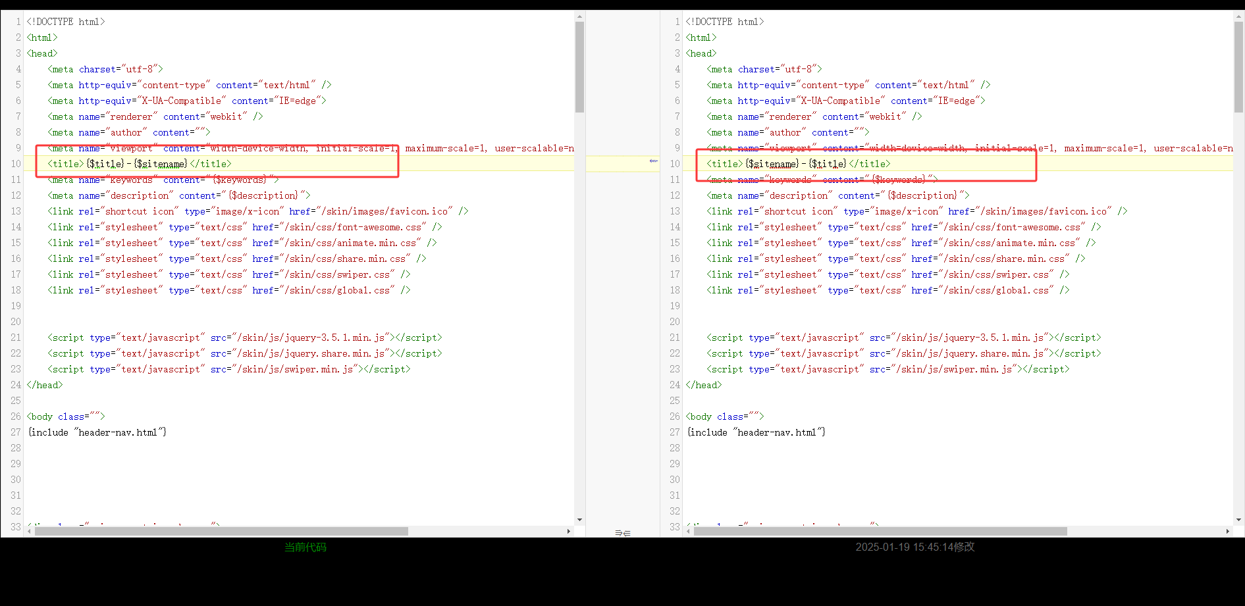1245x606 pixels.
Task: Click the animate.min.css line in right pane
Action: tap(901, 243)
